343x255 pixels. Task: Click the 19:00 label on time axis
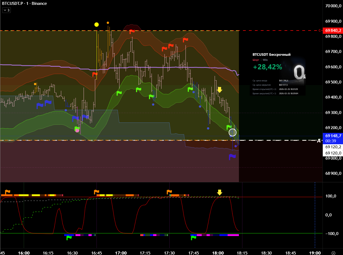315,253
